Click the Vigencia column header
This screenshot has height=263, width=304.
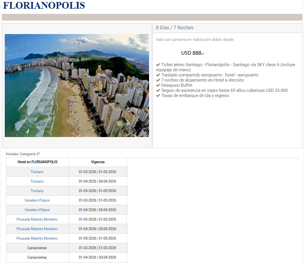[x=98, y=162]
